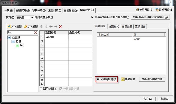Switch to the 主圖設定 tab
Viewport: 176px width, 104px height.
point(23,10)
